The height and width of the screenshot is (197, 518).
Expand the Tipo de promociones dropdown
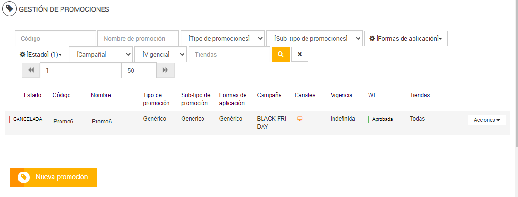[x=222, y=38]
